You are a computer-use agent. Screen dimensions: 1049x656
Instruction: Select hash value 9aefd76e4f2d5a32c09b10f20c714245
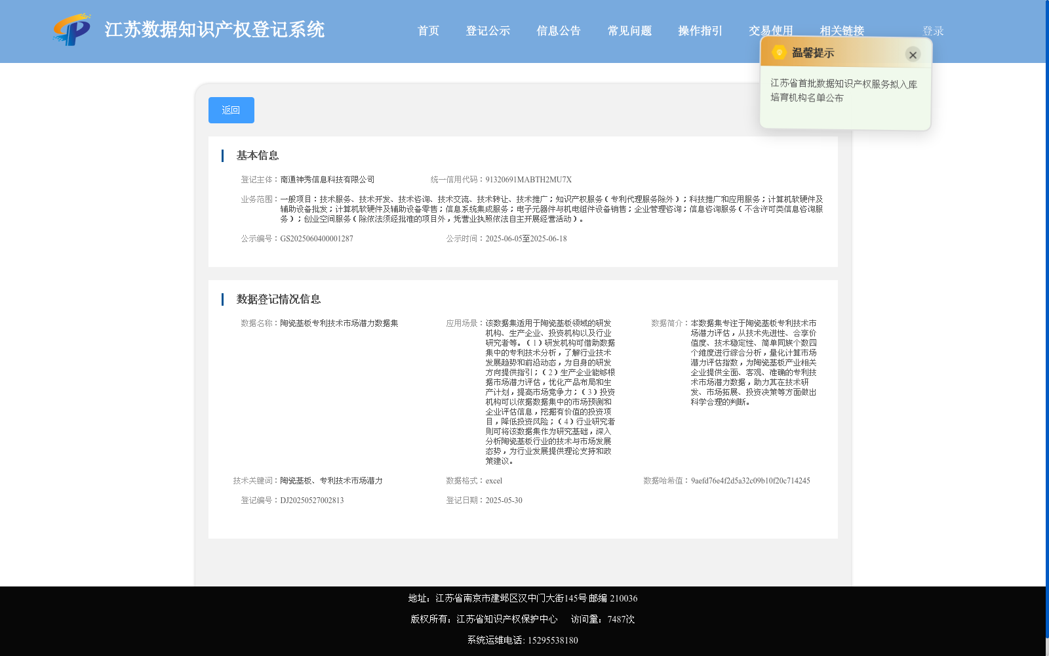[x=751, y=481]
